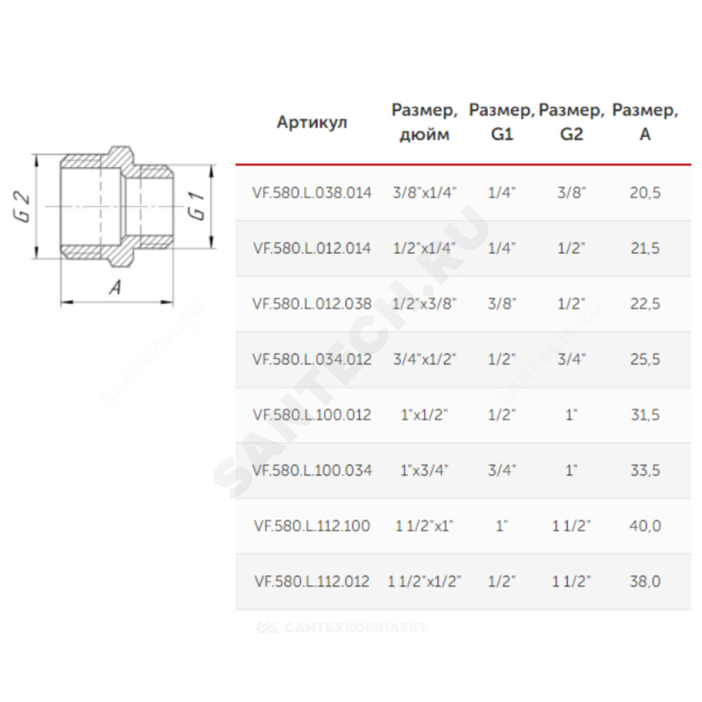Select article VF.580.L.012.014

click(x=312, y=249)
